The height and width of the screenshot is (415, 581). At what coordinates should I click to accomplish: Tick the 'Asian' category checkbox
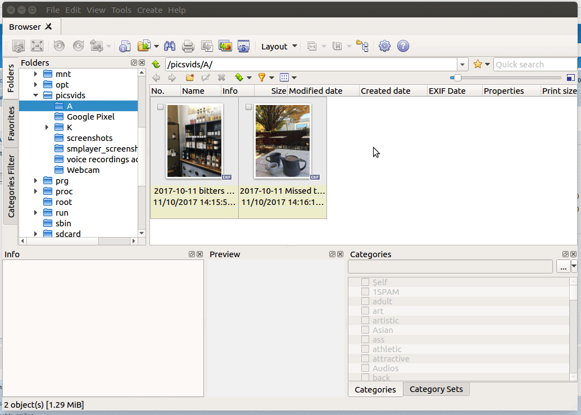tap(365, 330)
